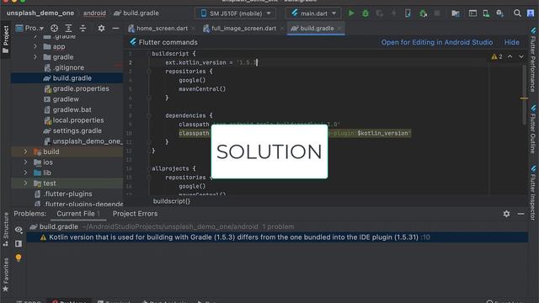Screen dimensions: 539x303
Task: Click unsplash_demo_one breadcrumb
Action: click(40, 13)
